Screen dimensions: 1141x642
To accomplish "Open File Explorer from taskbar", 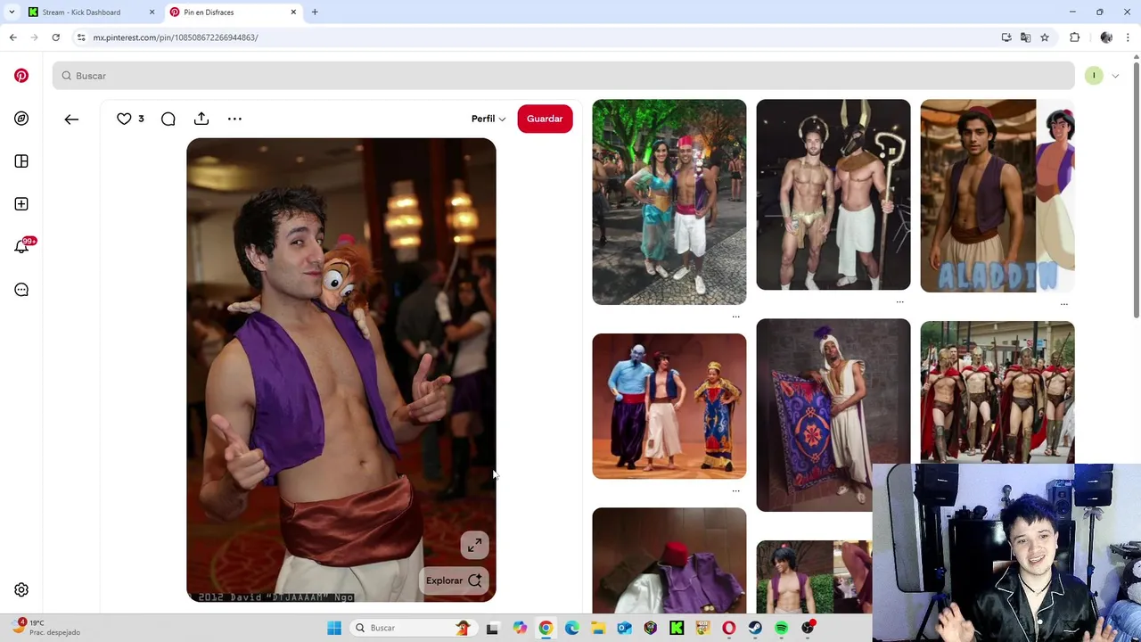I will pyautogui.click(x=598, y=628).
